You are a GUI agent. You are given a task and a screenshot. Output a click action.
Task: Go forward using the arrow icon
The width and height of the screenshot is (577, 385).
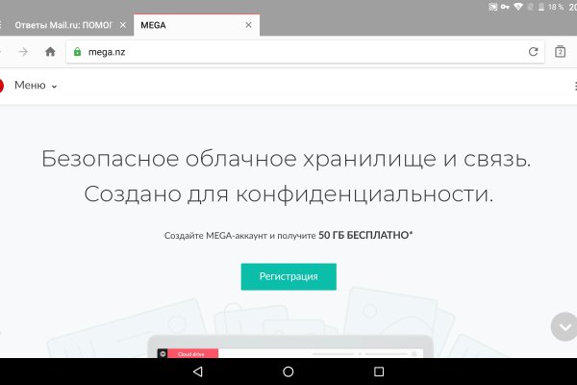pos(23,52)
